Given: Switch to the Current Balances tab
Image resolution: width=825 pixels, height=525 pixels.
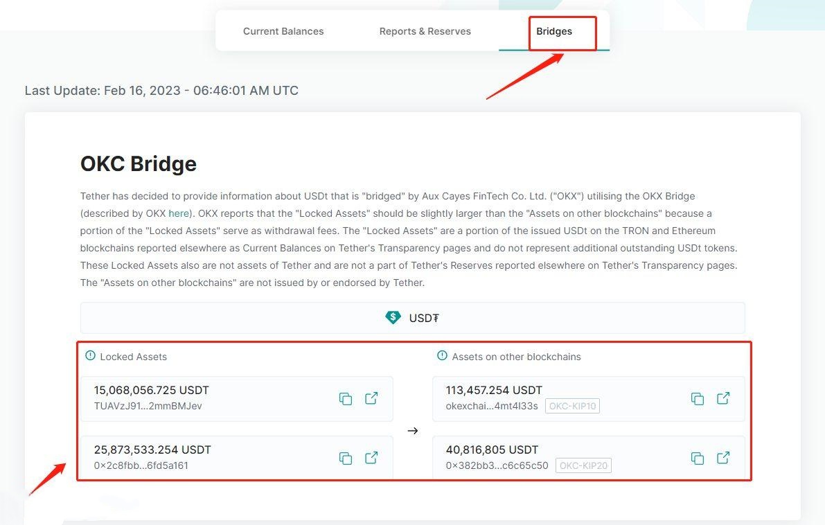Looking at the screenshot, I should pyautogui.click(x=283, y=31).
